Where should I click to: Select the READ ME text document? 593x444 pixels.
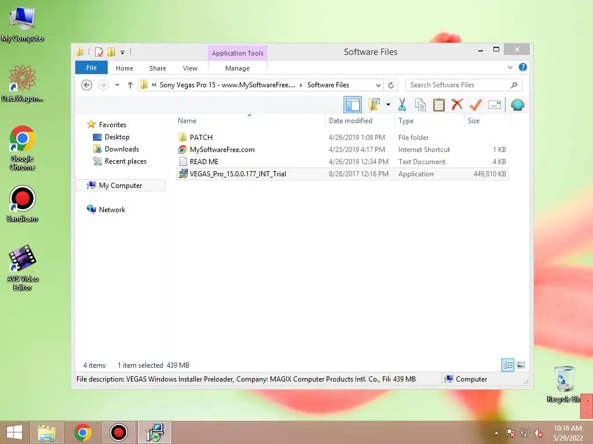click(342, 162)
